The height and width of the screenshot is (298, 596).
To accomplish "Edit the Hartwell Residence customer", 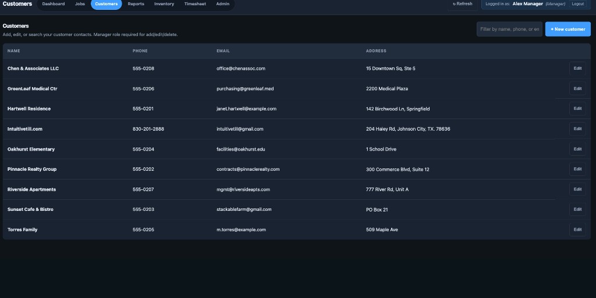I will pos(577,109).
